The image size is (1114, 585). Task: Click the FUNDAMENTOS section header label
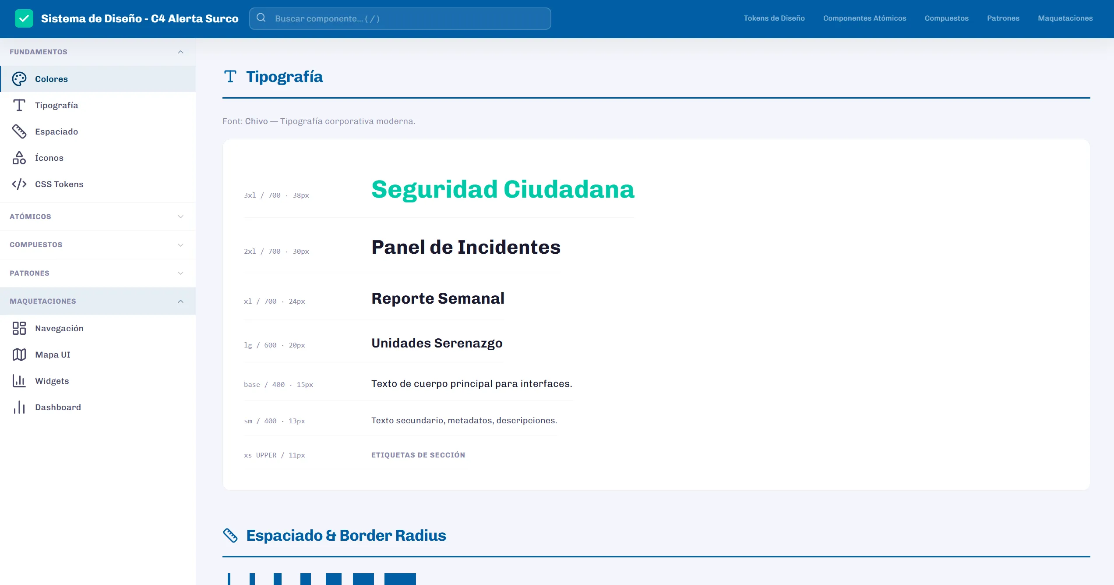click(39, 52)
